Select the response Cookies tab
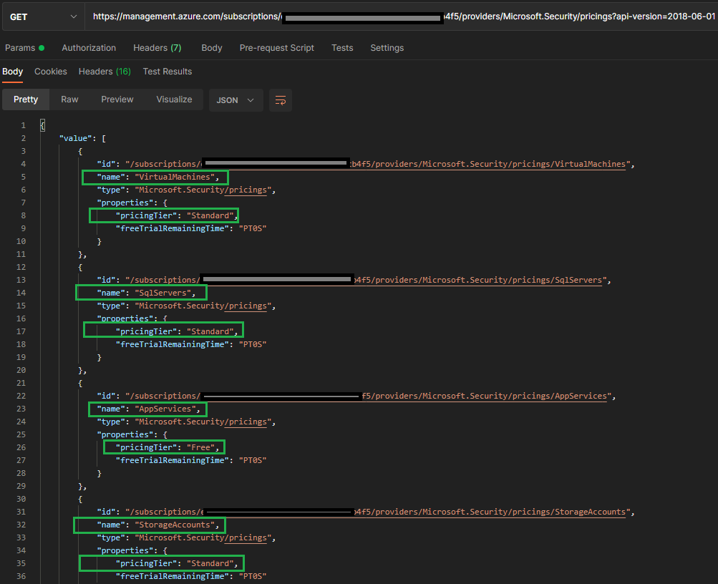The width and height of the screenshot is (718, 584). (x=51, y=72)
